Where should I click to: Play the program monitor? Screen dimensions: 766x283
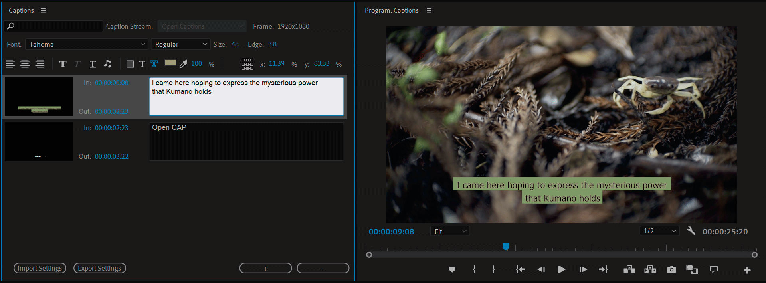(x=562, y=269)
